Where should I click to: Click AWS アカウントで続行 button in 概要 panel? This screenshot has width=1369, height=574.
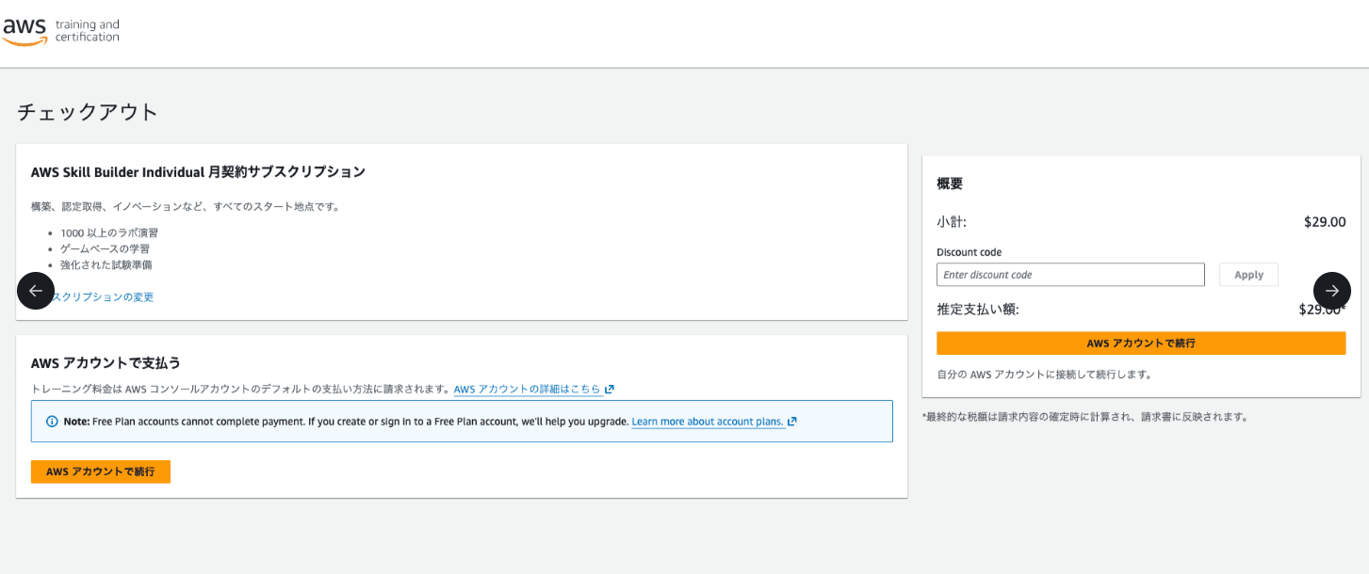pos(1141,343)
